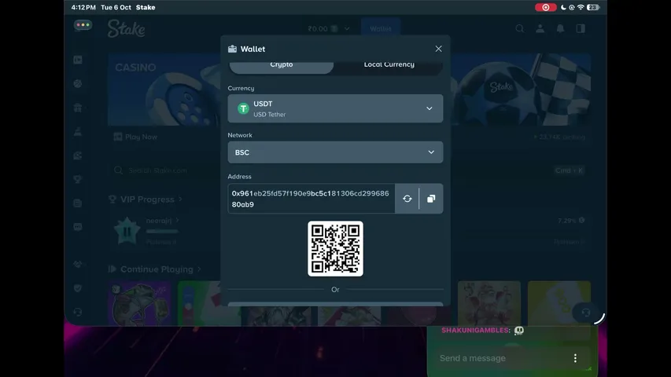Image resolution: width=671 pixels, height=377 pixels.
Task: Click the CASINO banner
Action: (x=164, y=90)
